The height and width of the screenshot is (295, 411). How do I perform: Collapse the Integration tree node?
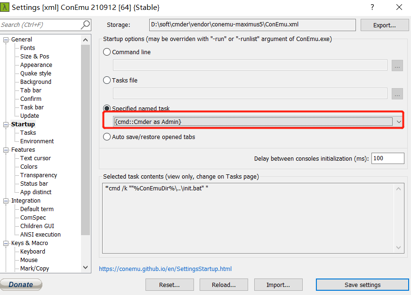pyautogui.click(x=6, y=201)
